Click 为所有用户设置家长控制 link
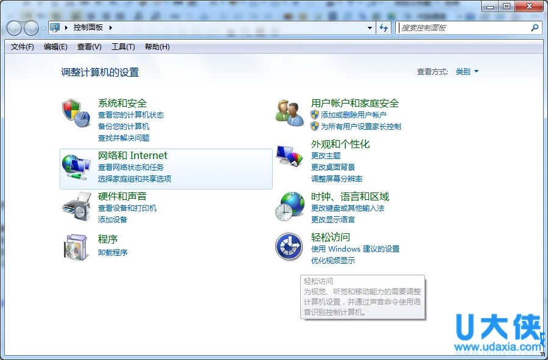Viewport: 548px width, 360px height. 360,127
